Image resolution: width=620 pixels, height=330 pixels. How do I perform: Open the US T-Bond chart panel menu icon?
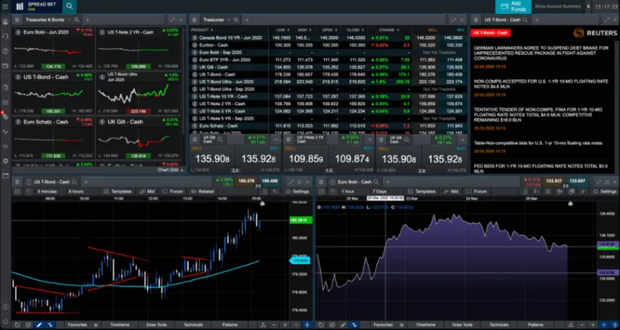pyautogui.click(x=17, y=182)
